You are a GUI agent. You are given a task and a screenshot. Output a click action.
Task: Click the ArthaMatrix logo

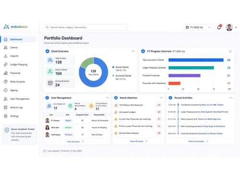point(15,27)
